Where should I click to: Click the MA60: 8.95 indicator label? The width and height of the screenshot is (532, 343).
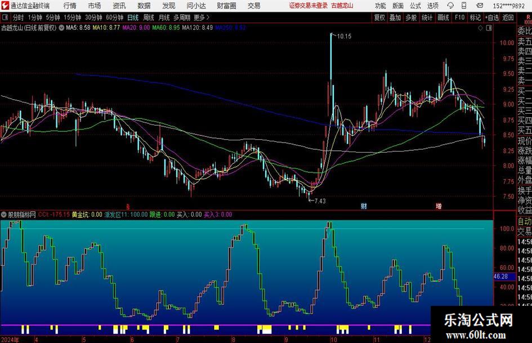166,28
